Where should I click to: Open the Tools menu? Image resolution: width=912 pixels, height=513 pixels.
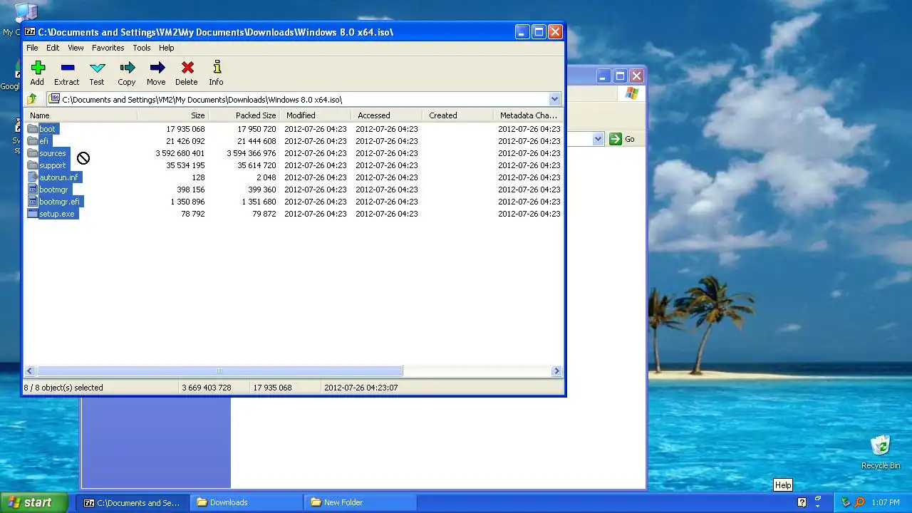click(142, 48)
